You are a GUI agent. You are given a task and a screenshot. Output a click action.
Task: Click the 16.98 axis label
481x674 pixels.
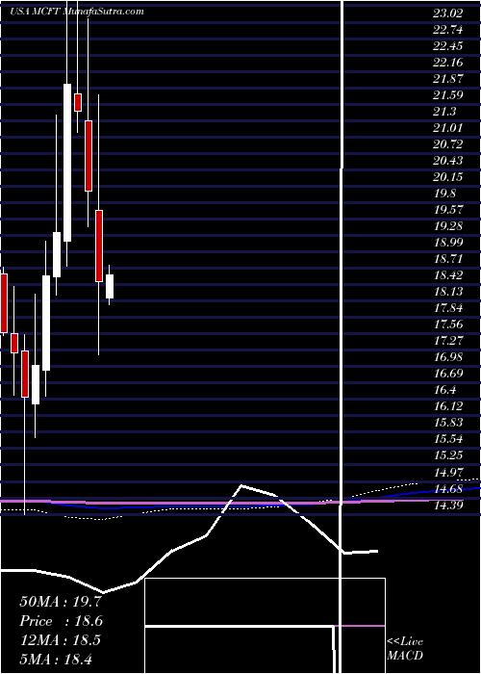448,357
